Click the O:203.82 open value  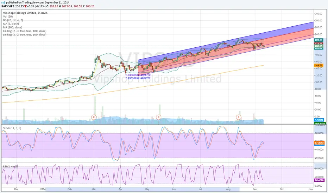click(52, 6)
